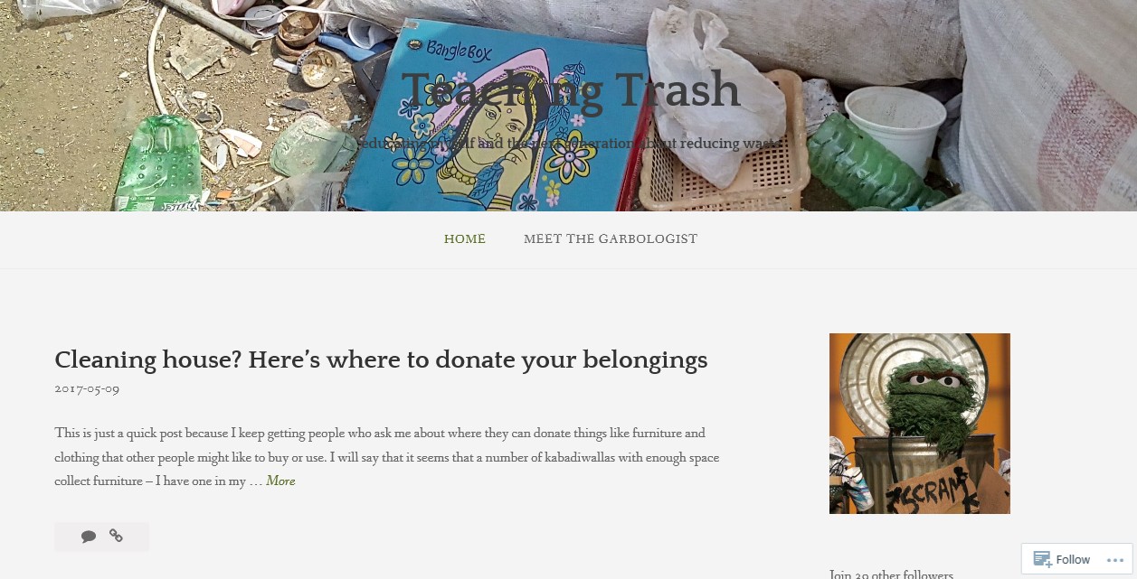
Task: Click the site tagline about reducing waste
Action: [569, 144]
